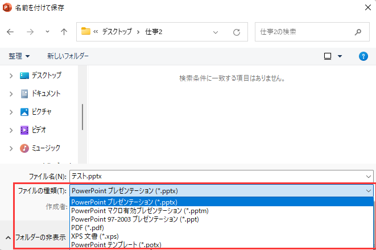Click the search magnifier icon
376x250 pixels.
358,32
